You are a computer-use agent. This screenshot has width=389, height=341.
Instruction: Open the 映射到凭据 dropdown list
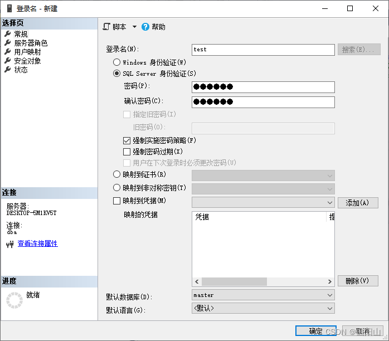(x=263, y=203)
